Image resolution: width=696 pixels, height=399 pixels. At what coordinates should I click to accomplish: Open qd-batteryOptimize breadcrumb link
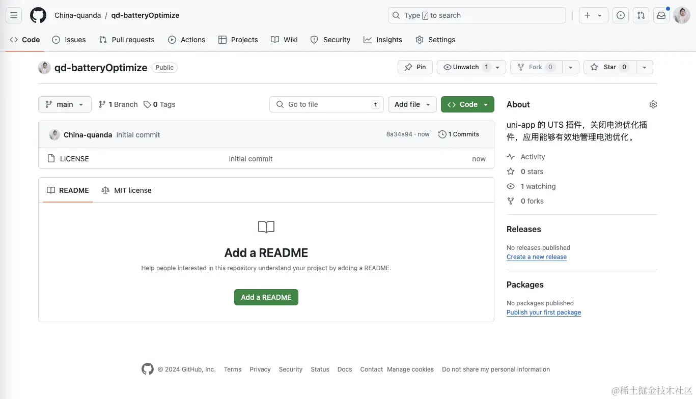pyautogui.click(x=145, y=15)
